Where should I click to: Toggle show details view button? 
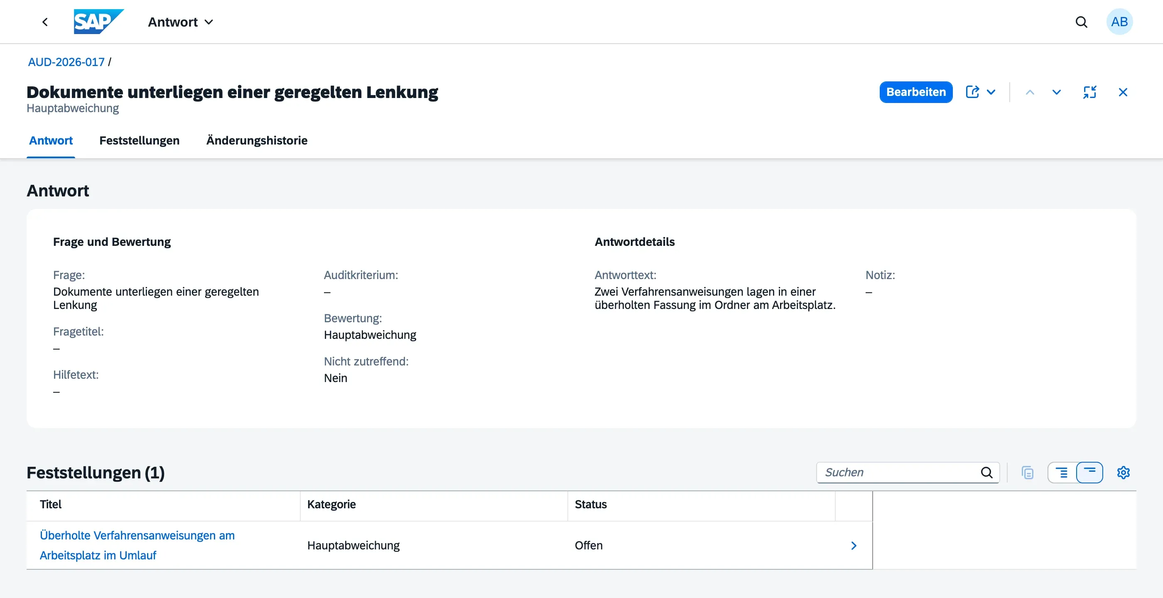[x=1062, y=472]
